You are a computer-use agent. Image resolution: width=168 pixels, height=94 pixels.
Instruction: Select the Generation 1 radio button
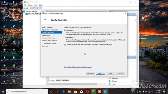coord(65,30)
